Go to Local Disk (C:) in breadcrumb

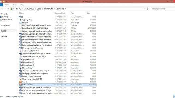tap(29, 9)
